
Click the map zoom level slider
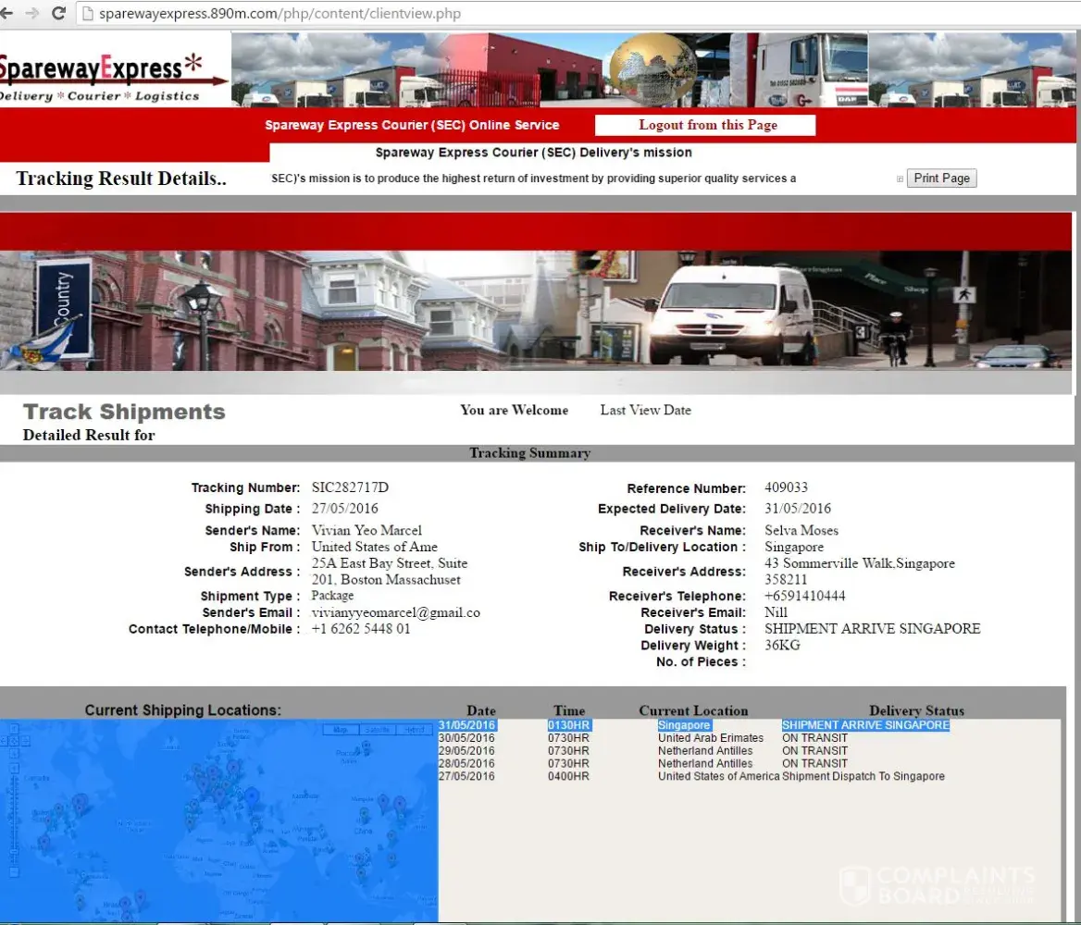coord(13,819)
